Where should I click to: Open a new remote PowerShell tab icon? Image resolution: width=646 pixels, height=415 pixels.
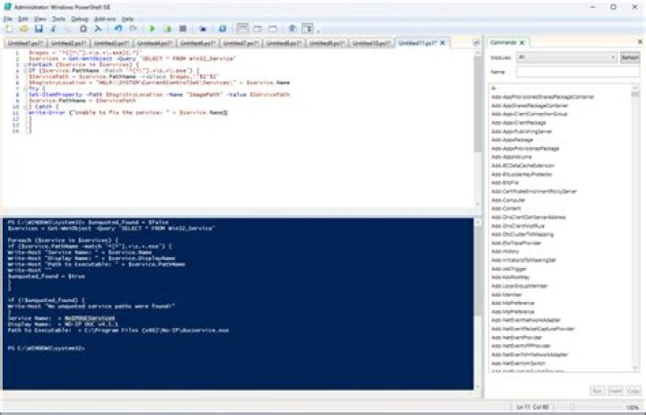click(202, 29)
